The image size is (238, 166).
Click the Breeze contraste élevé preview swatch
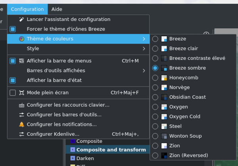164,58
